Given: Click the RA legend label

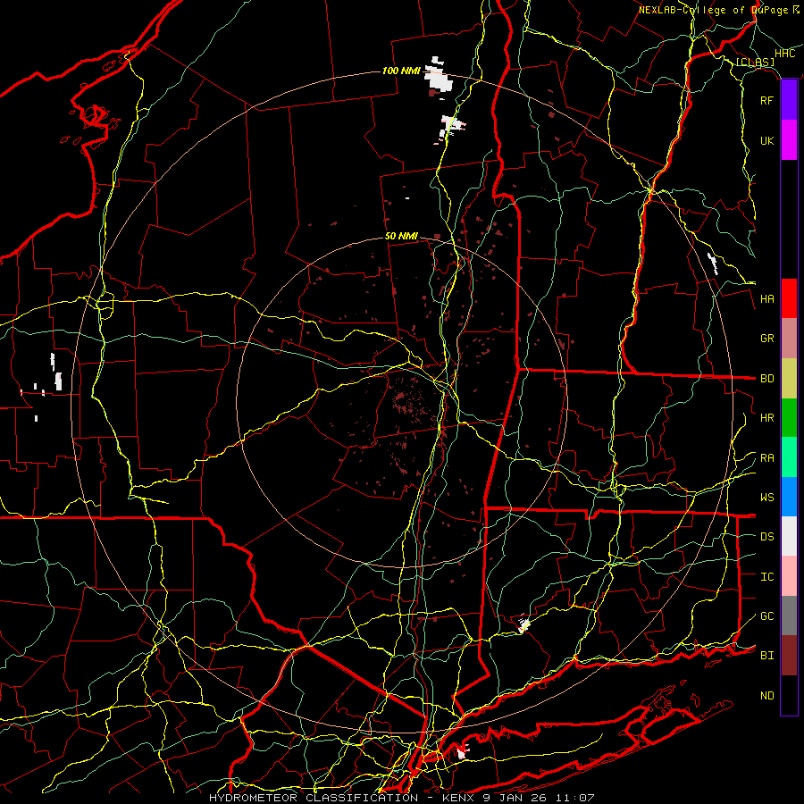Looking at the screenshot, I should (x=766, y=458).
